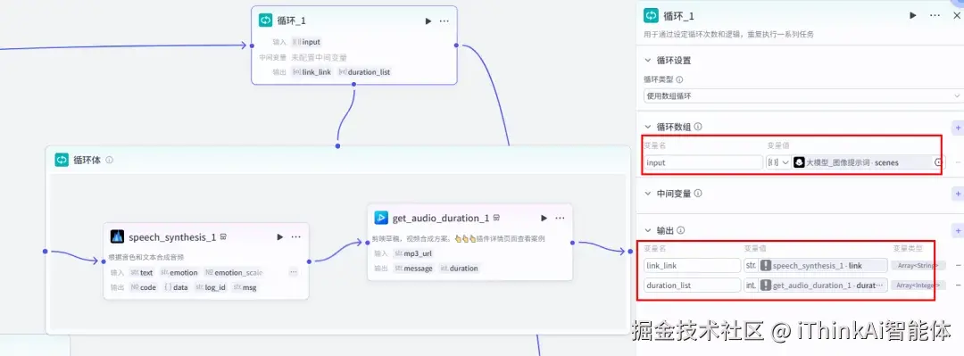The height and width of the screenshot is (356, 964).
Task: Add a new 中间变量 variable
Action: pos(957,193)
